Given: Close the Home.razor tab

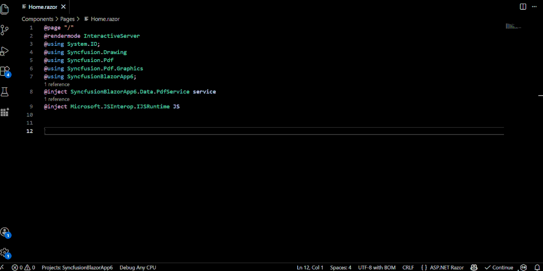Looking at the screenshot, I should click(x=63, y=6).
